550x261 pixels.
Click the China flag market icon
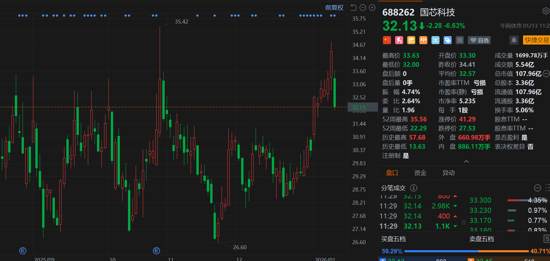pos(387,40)
